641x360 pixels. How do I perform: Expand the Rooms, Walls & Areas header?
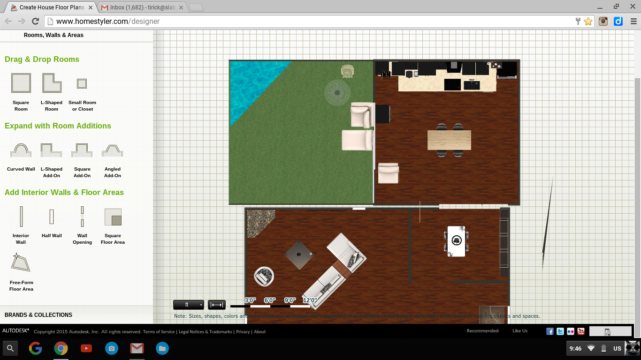click(x=53, y=35)
